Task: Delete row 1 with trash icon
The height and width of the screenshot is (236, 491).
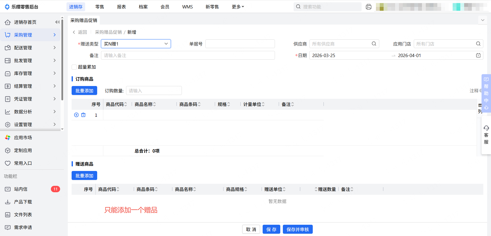Action: [x=83, y=115]
